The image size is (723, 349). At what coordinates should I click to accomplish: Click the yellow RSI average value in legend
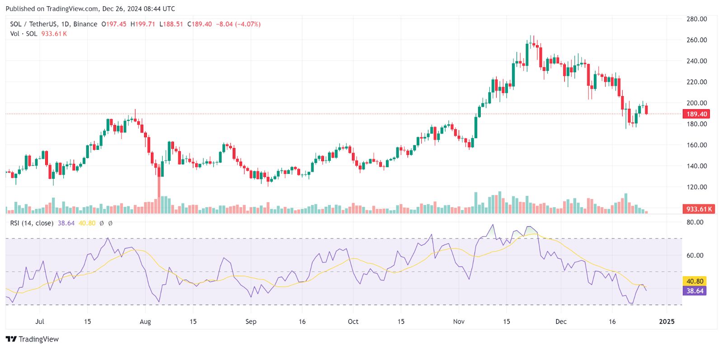pos(87,223)
